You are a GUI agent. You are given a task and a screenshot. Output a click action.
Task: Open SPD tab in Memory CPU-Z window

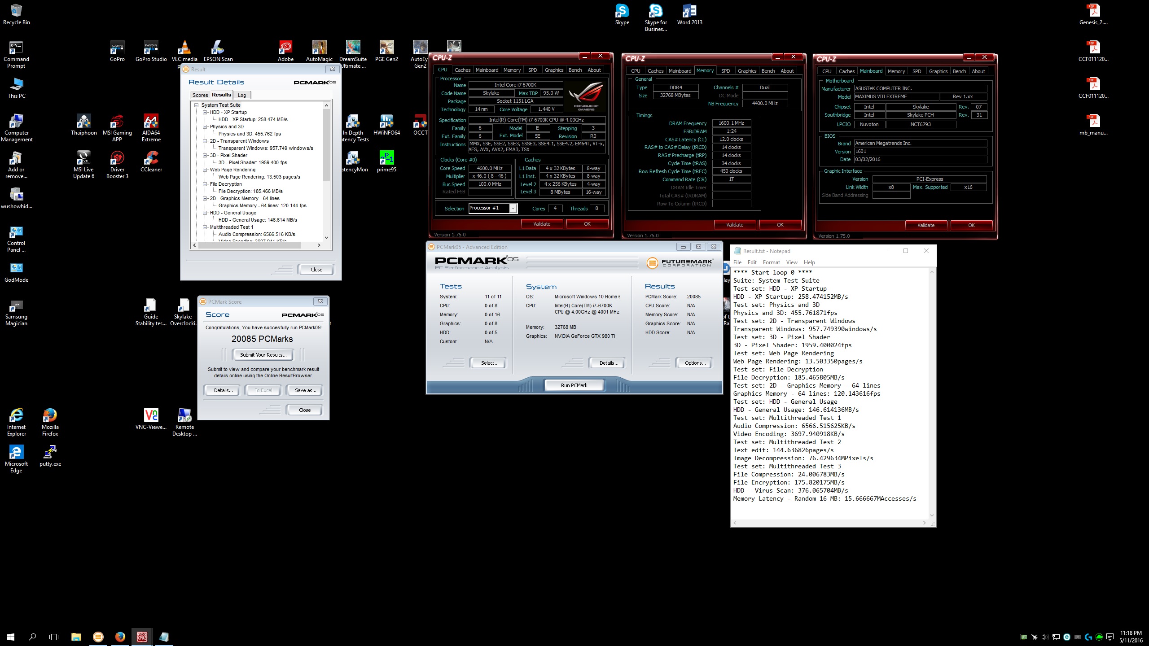click(x=725, y=71)
